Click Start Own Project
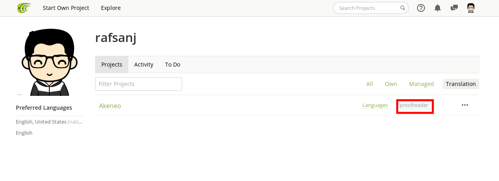The image size is (499, 181). (x=66, y=8)
